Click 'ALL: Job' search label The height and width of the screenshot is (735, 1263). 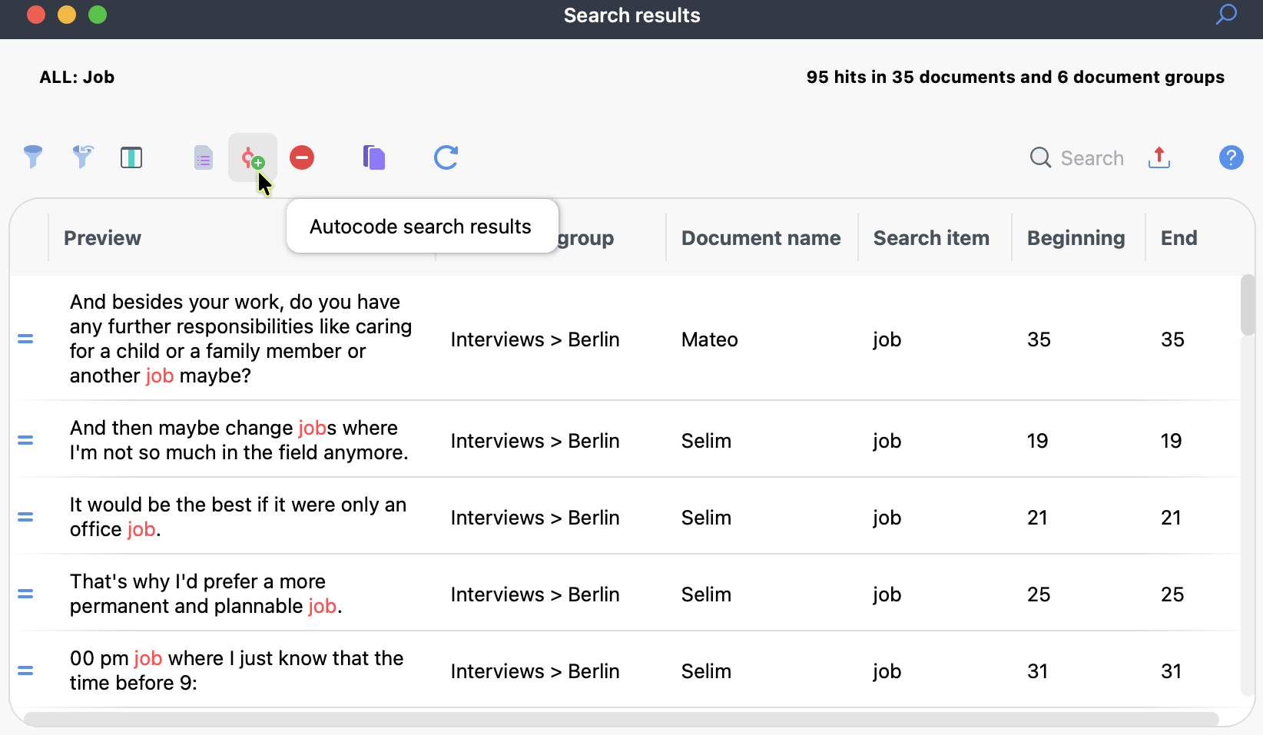[77, 77]
